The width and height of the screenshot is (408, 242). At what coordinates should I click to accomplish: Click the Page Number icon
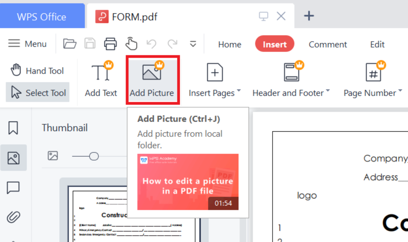pos(373,72)
